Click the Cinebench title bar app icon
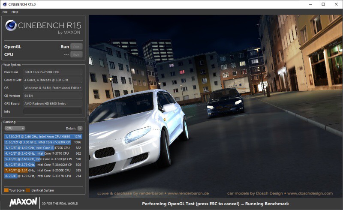Viewport: 343px width, 210px height. (x=5, y=4)
